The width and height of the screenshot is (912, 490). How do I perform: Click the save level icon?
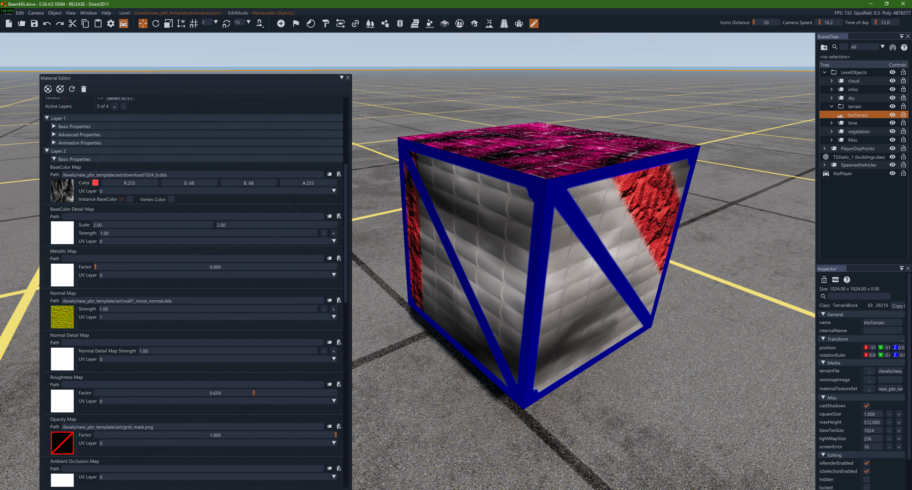[x=34, y=24]
